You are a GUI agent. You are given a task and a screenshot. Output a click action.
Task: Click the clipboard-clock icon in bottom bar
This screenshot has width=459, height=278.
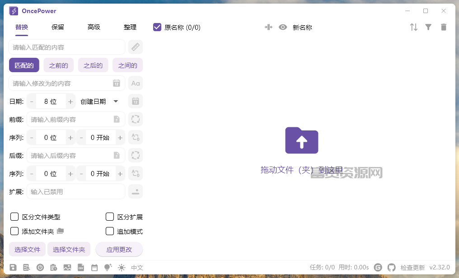point(54,268)
